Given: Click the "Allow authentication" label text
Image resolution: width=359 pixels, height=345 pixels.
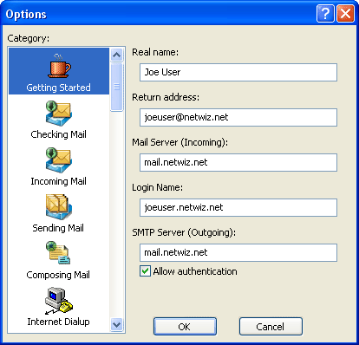Looking at the screenshot, I should [x=195, y=271].
